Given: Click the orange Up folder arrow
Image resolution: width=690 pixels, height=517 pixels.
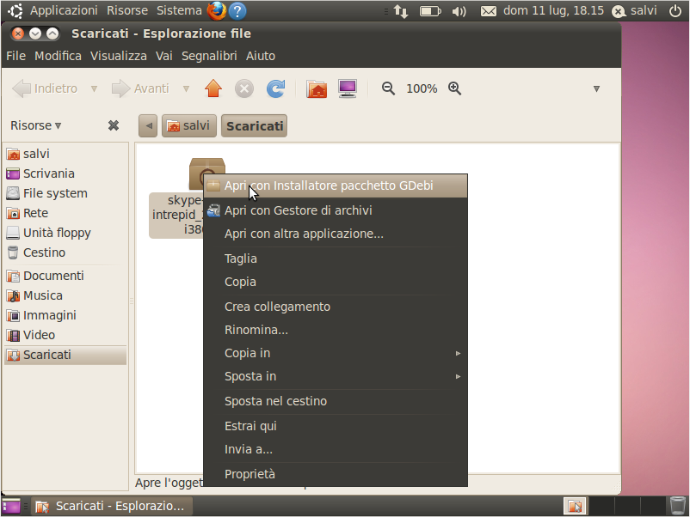Looking at the screenshot, I should coord(213,88).
